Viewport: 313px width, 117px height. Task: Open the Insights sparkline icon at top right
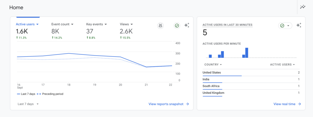click(x=303, y=7)
